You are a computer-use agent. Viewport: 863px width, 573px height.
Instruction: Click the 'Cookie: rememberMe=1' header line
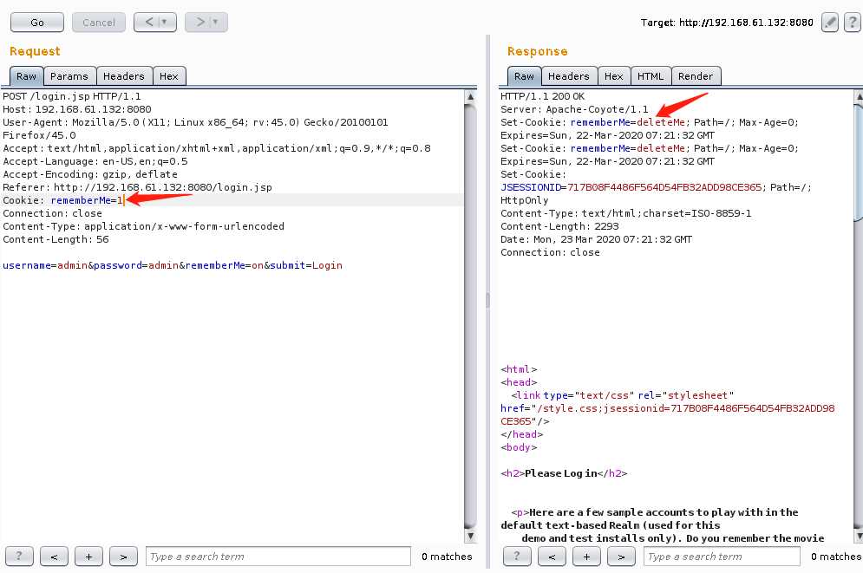[62, 200]
